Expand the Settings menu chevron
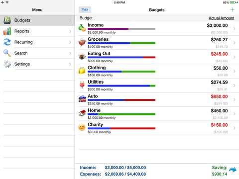The height and width of the screenshot is (179, 239). [x=70, y=64]
